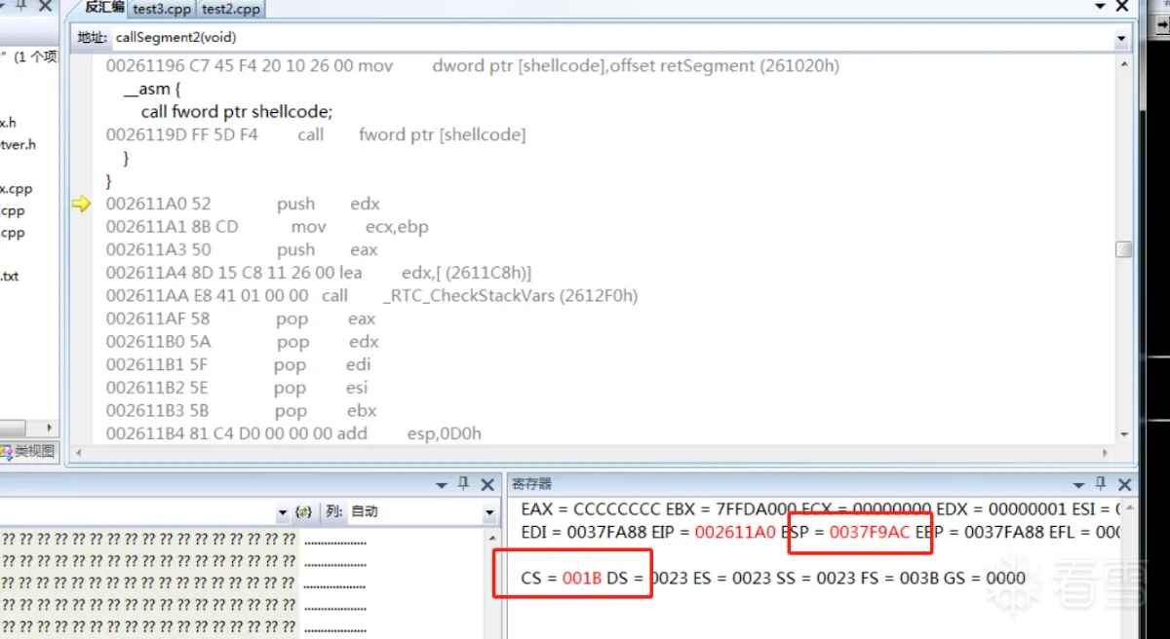Image resolution: width=1170 pixels, height=639 pixels.
Task: Open the test3.cpp tab
Action: pyautogui.click(x=163, y=10)
